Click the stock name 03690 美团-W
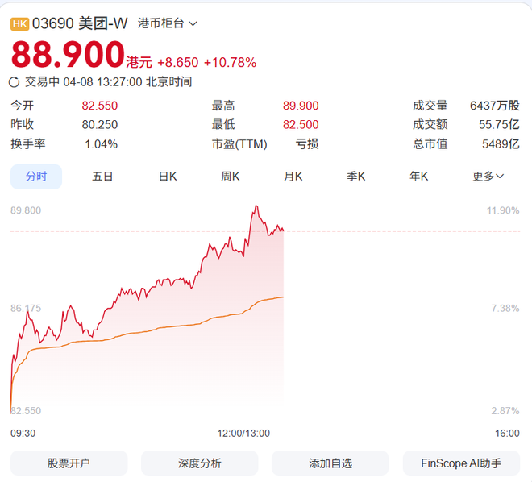 pyautogui.click(x=80, y=23)
